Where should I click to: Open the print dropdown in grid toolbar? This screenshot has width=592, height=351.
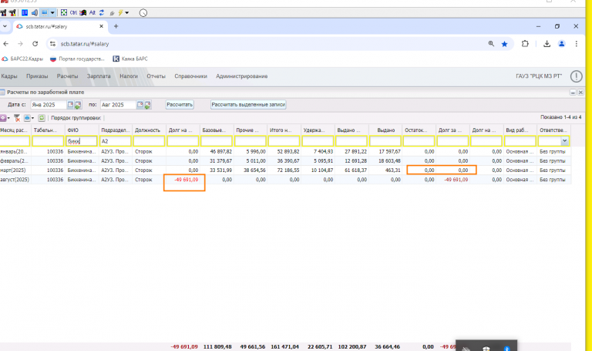[29, 118]
